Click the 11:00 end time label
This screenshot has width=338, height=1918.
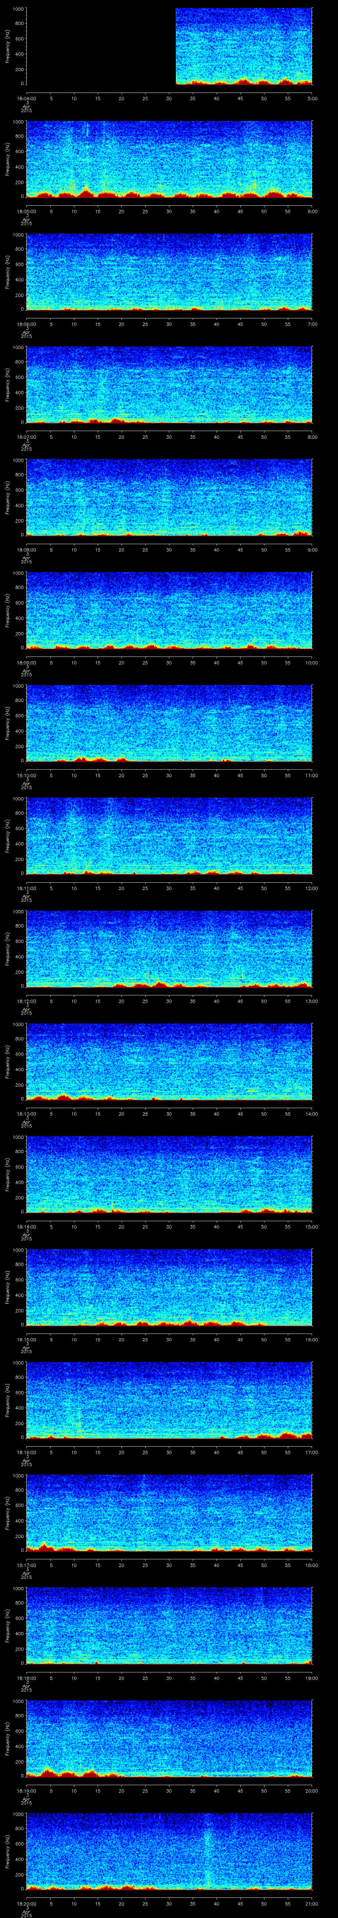[311, 775]
